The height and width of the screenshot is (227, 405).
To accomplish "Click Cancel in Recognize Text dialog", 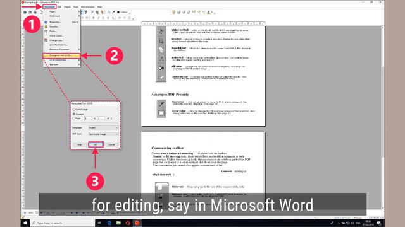I will pyautogui.click(x=111, y=144).
